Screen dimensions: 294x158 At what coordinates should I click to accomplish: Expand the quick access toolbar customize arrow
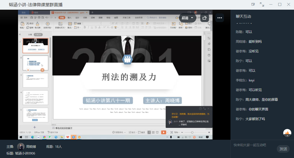(55, 17)
